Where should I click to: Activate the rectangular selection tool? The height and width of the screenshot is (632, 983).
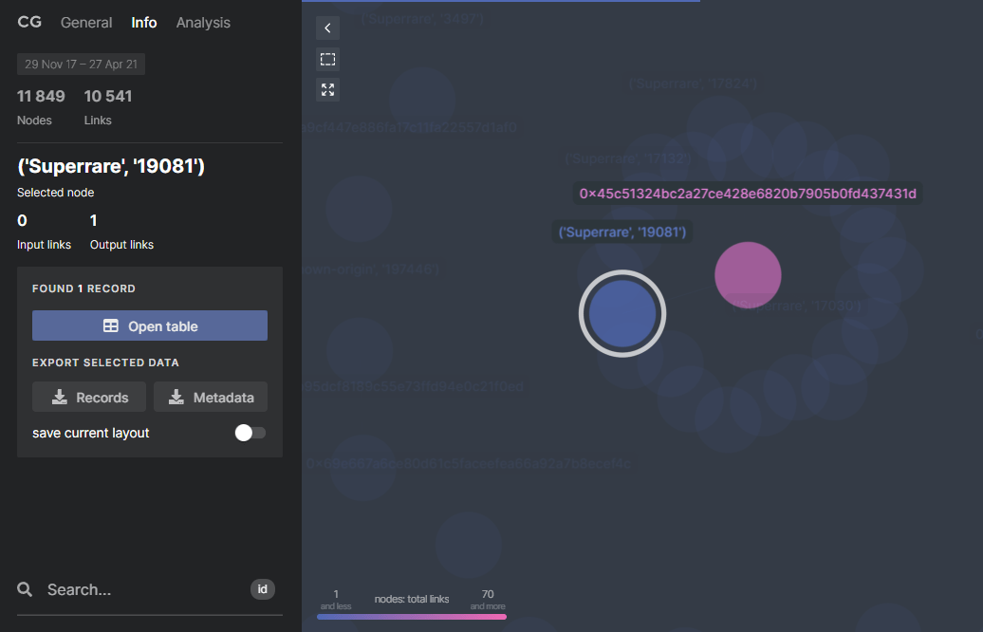[x=327, y=59]
